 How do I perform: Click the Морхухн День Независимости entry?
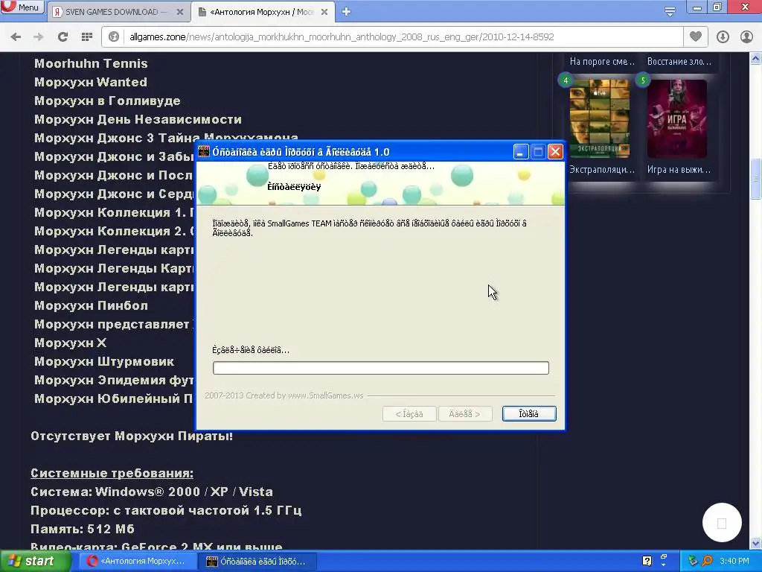[138, 119]
